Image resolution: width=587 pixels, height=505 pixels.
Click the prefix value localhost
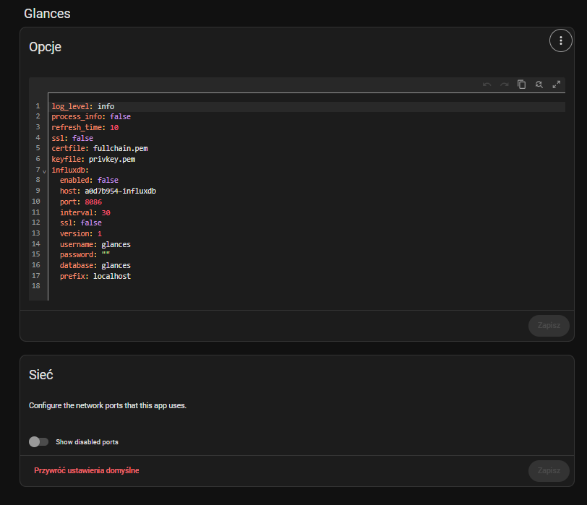click(111, 276)
